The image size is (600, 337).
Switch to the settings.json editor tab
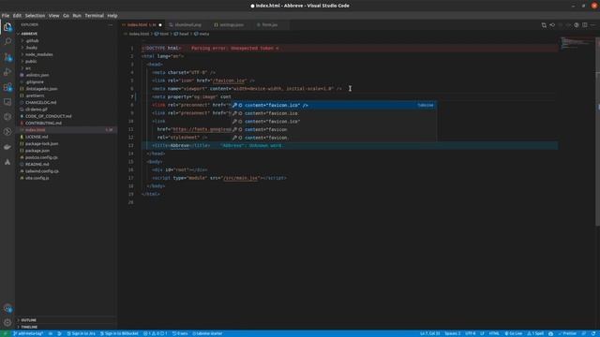coord(232,25)
